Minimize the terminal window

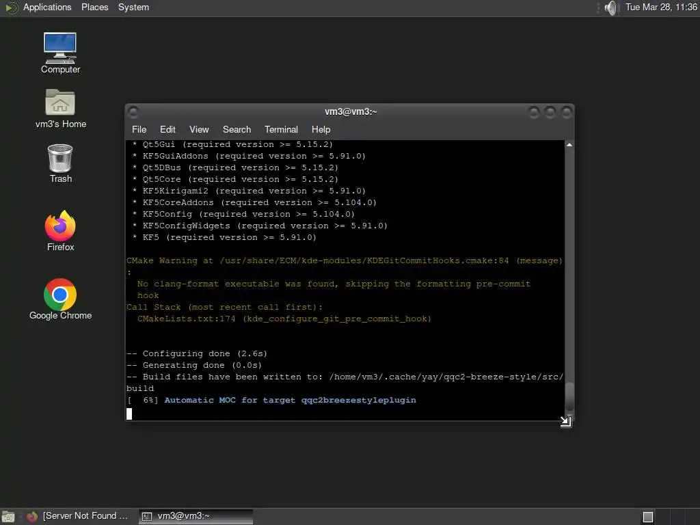[533, 112]
